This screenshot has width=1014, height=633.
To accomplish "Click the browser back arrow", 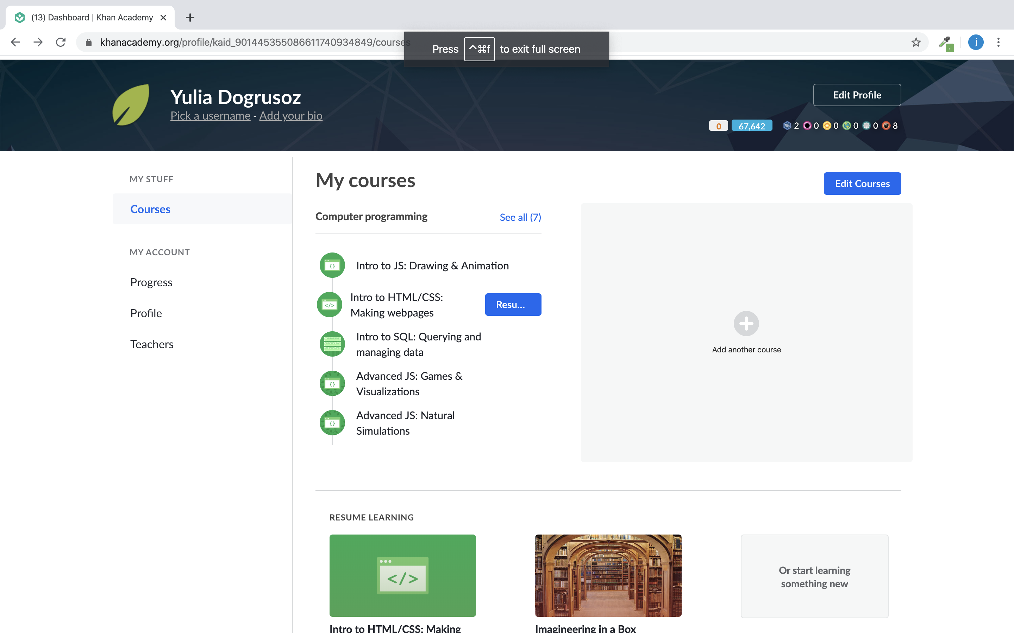I will pyautogui.click(x=15, y=42).
